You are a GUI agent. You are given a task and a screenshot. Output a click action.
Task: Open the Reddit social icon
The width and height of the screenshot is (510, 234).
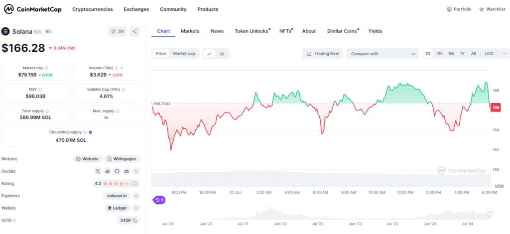click(108, 171)
